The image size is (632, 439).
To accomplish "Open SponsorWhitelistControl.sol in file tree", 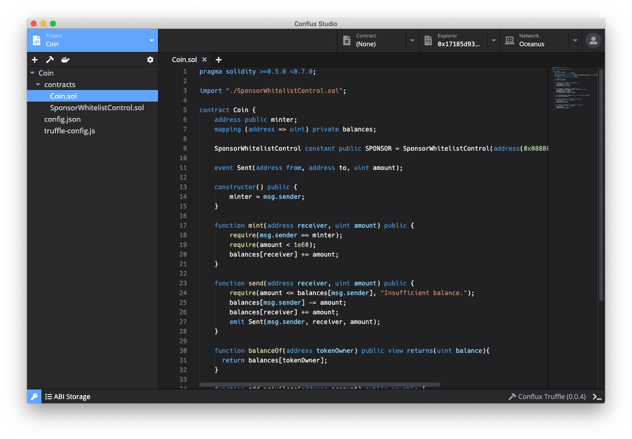I will point(97,108).
